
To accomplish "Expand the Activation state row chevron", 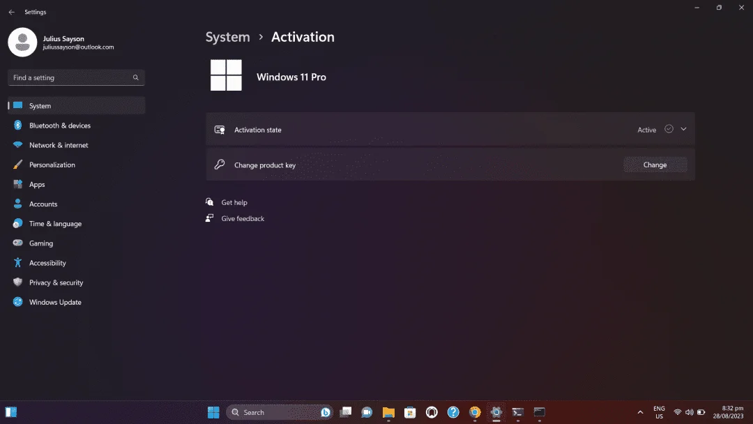I will [683, 129].
